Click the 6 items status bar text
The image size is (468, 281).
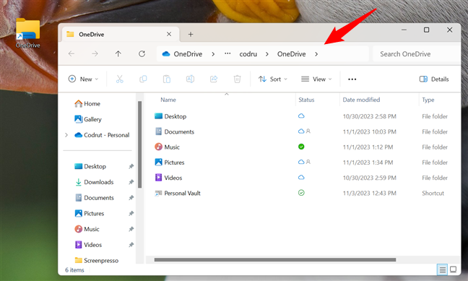[x=74, y=270]
